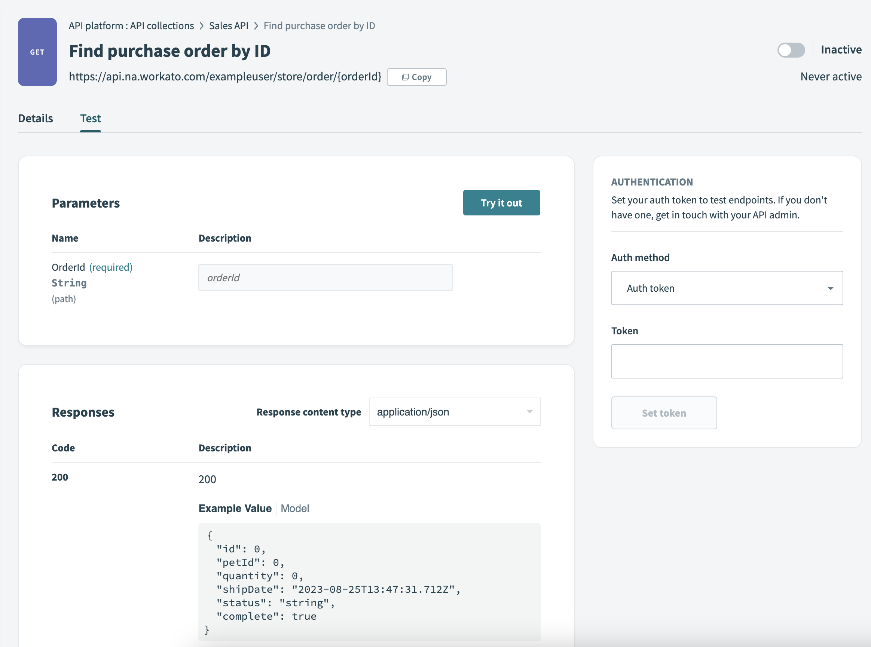Open API platform : API collections breadcrumb
Screen dimensions: 871x647
(x=131, y=25)
